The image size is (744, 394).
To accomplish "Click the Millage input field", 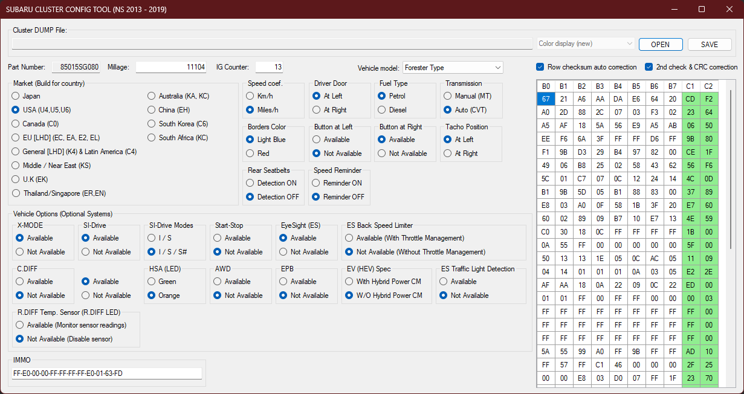I will (171, 67).
